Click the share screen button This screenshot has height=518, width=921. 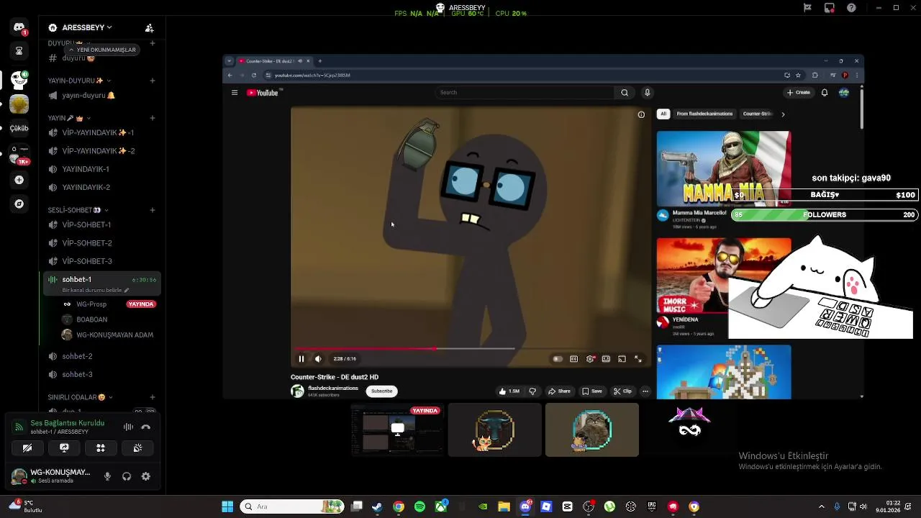pyautogui.click(x=64, y=448)
